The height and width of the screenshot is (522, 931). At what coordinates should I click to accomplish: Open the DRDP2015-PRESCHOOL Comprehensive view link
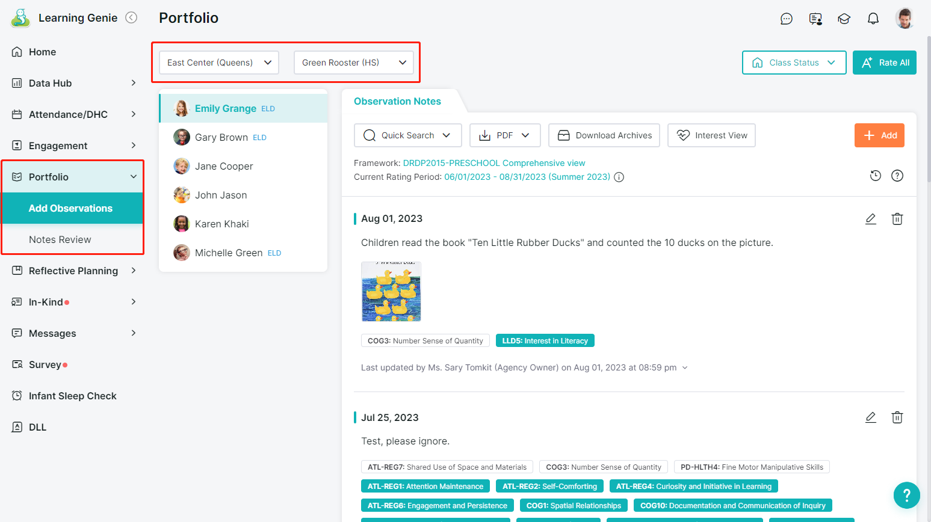[x=493, y=163]
